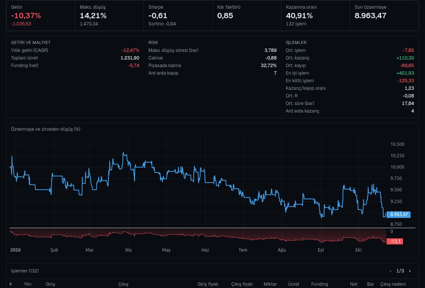425x288 pixels.
Task: Sort by the Bar column header
Action: point(370,284)
